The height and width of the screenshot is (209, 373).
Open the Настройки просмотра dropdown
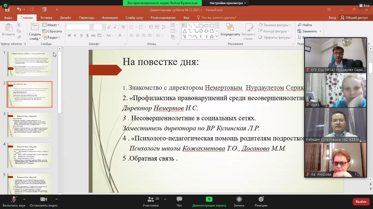[x=227, y=3]
